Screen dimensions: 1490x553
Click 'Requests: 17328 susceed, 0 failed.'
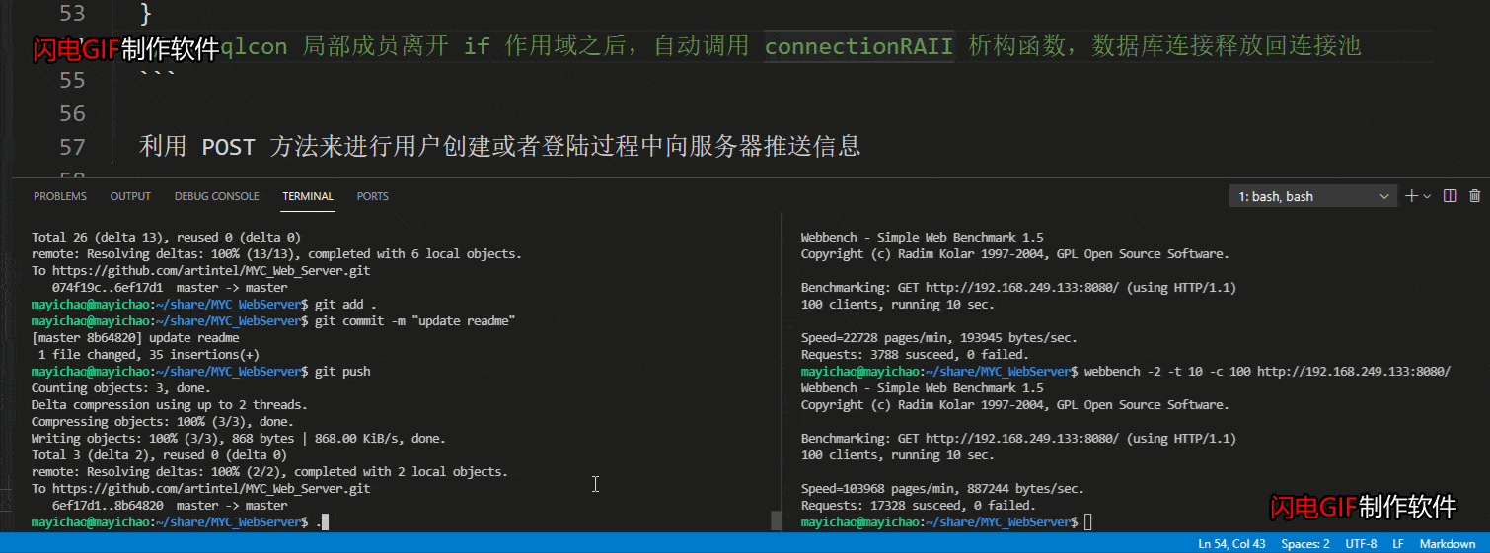[x=919, y=506]
